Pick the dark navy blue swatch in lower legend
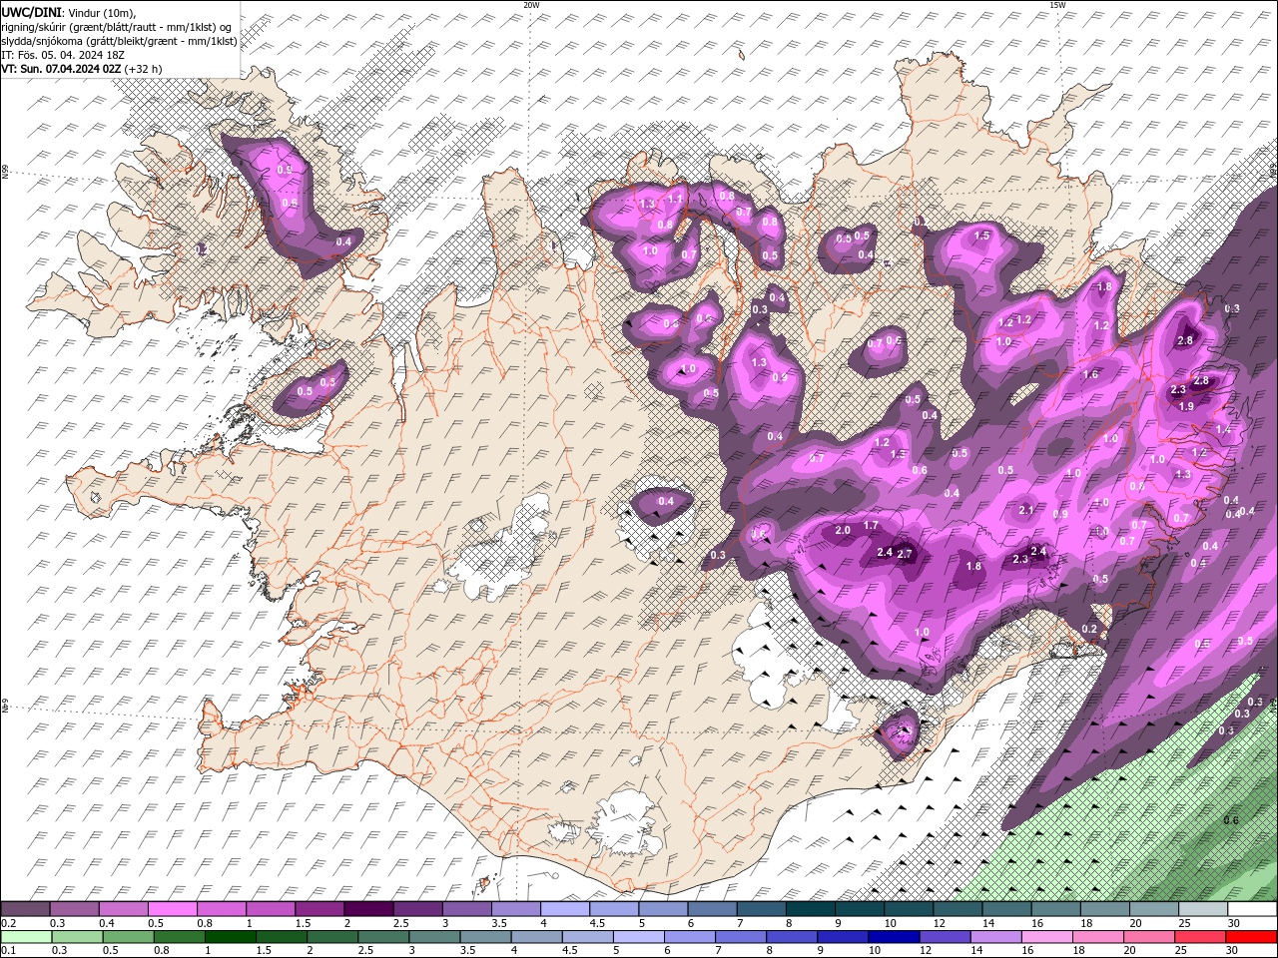The width and height of the screenshot is (1278, 958). coord(893,937)
